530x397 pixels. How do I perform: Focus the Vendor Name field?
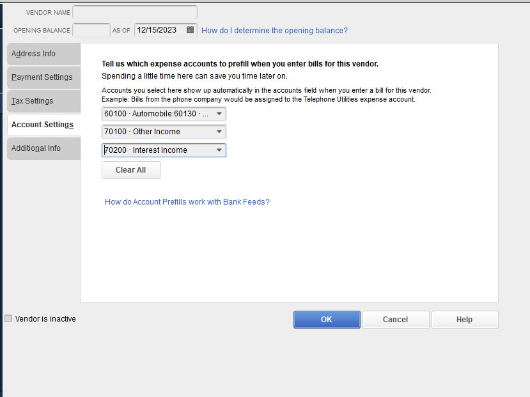point(135,12)
